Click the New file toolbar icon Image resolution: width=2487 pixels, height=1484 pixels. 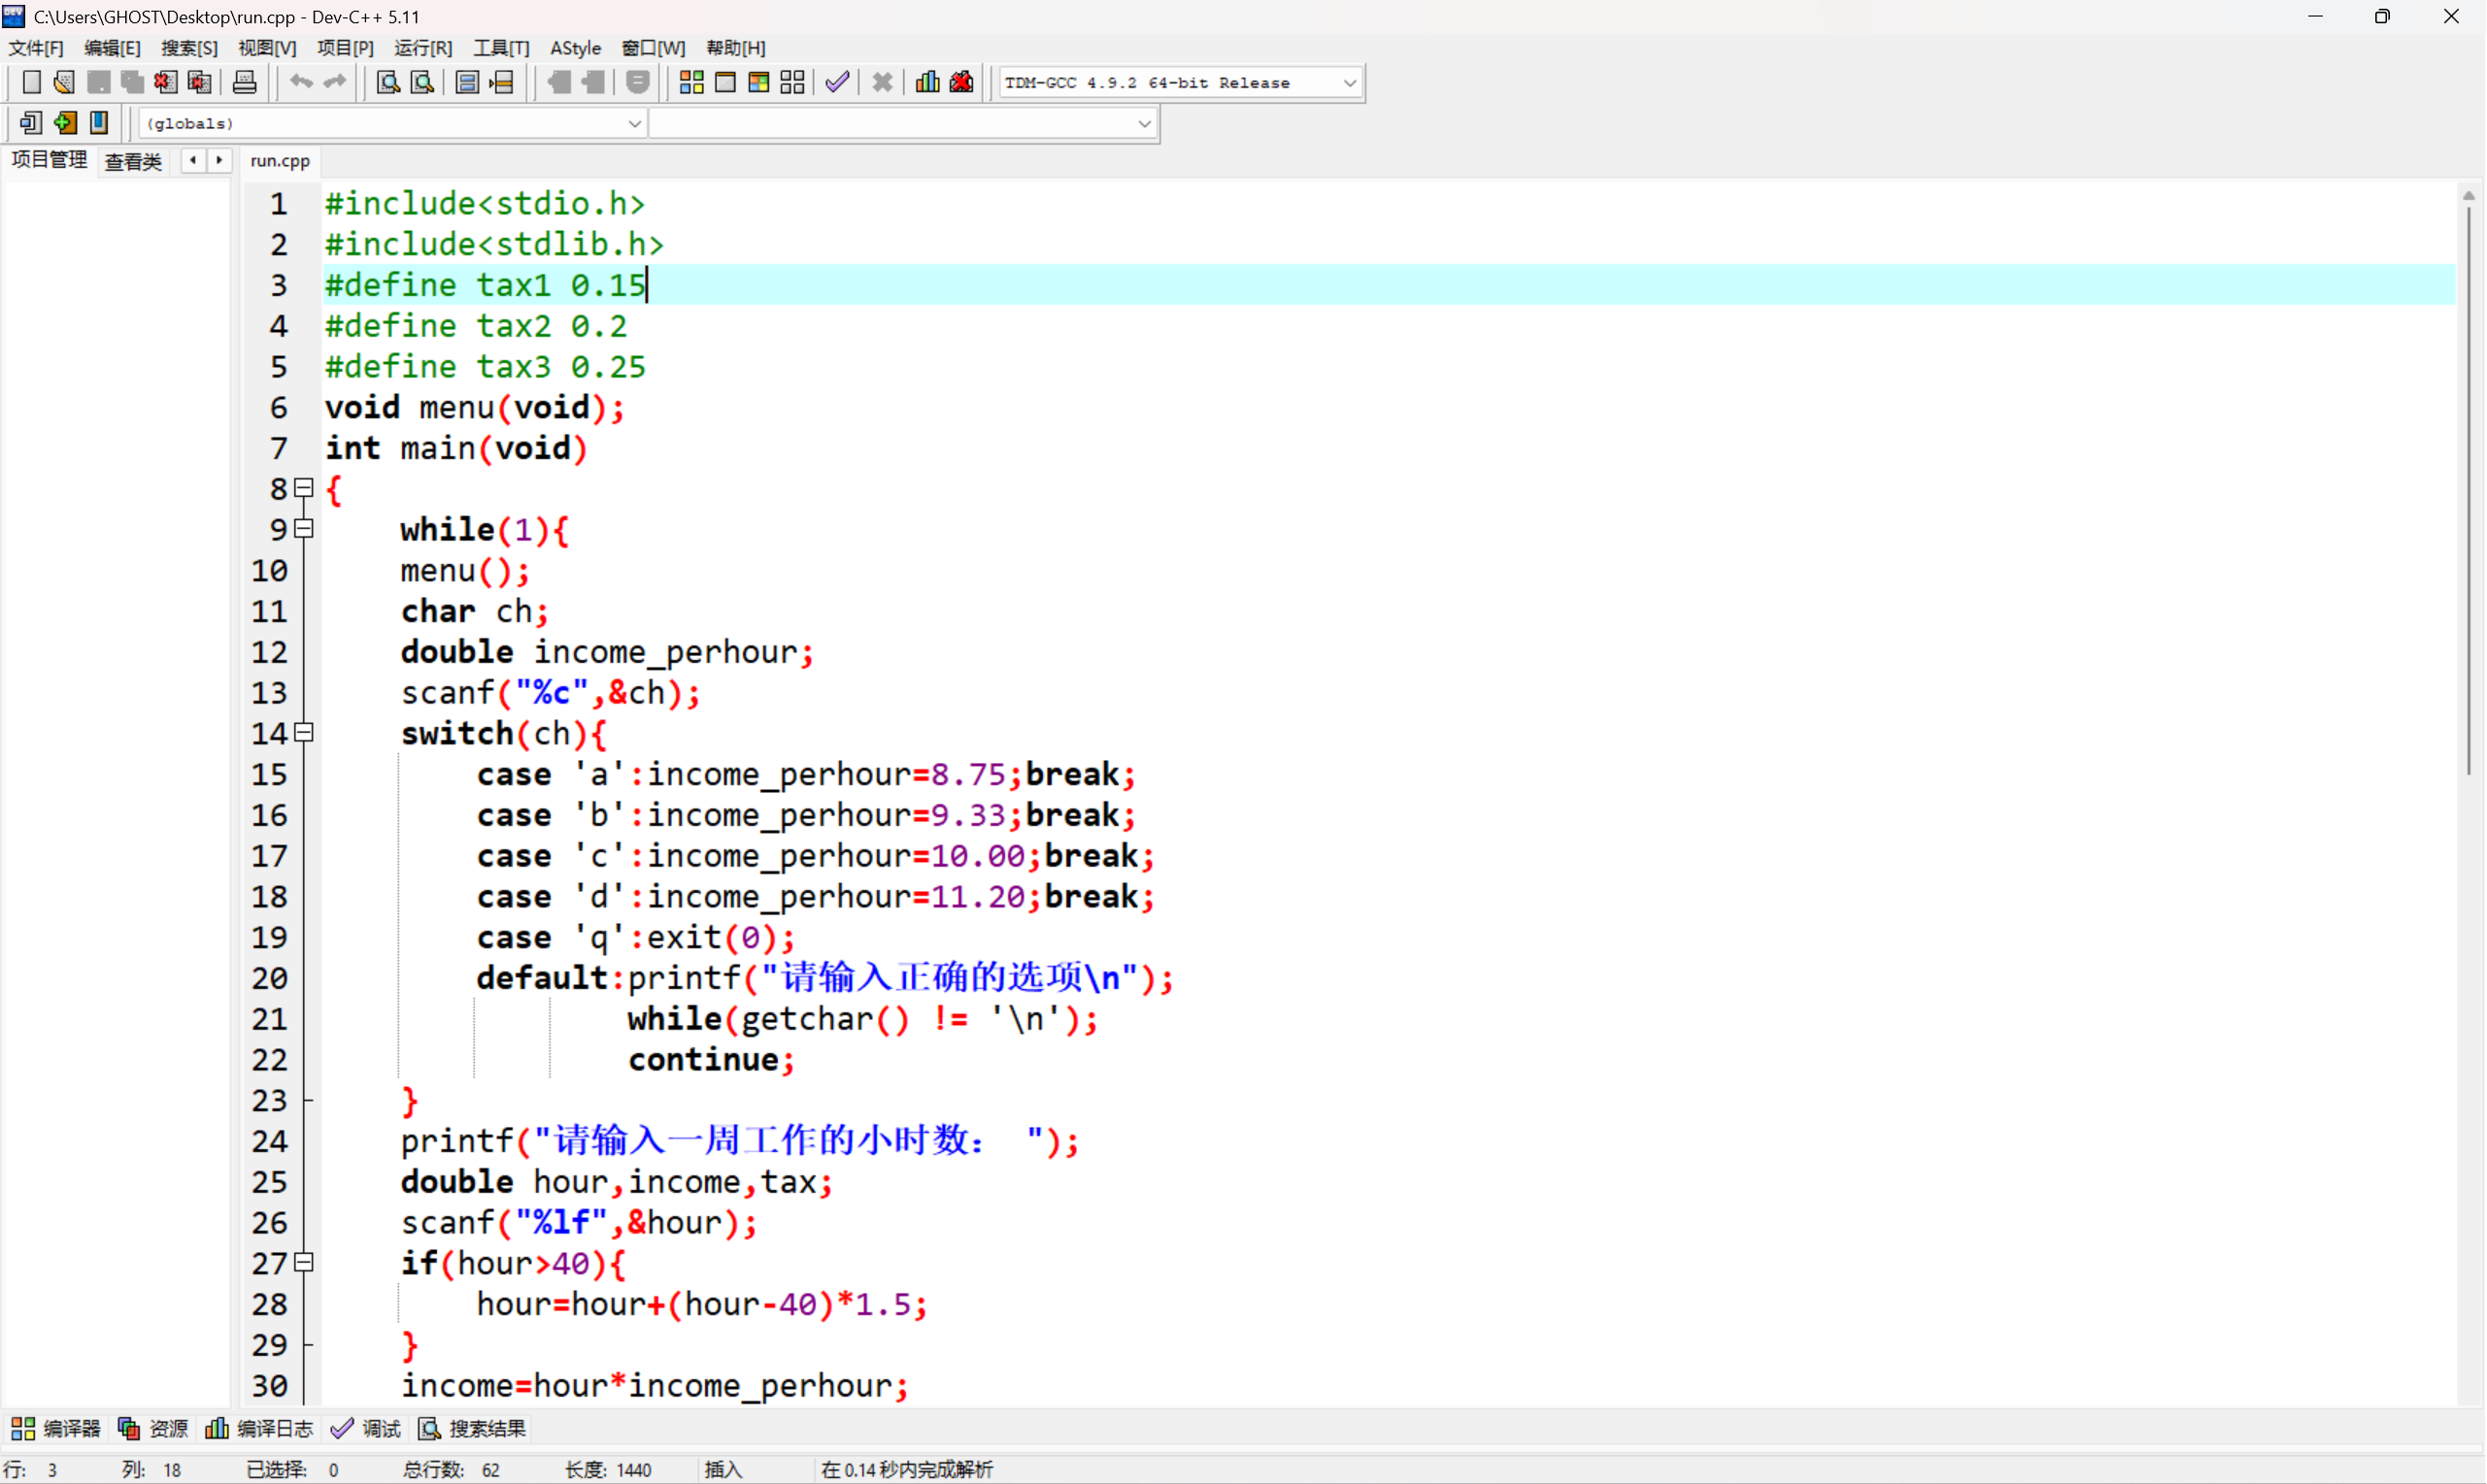pyautogui.click(x=31, y=83)
